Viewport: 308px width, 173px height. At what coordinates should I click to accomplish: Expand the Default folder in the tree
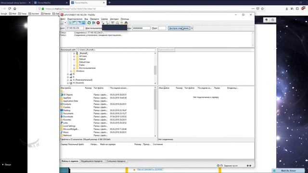[x=74, y=59]
